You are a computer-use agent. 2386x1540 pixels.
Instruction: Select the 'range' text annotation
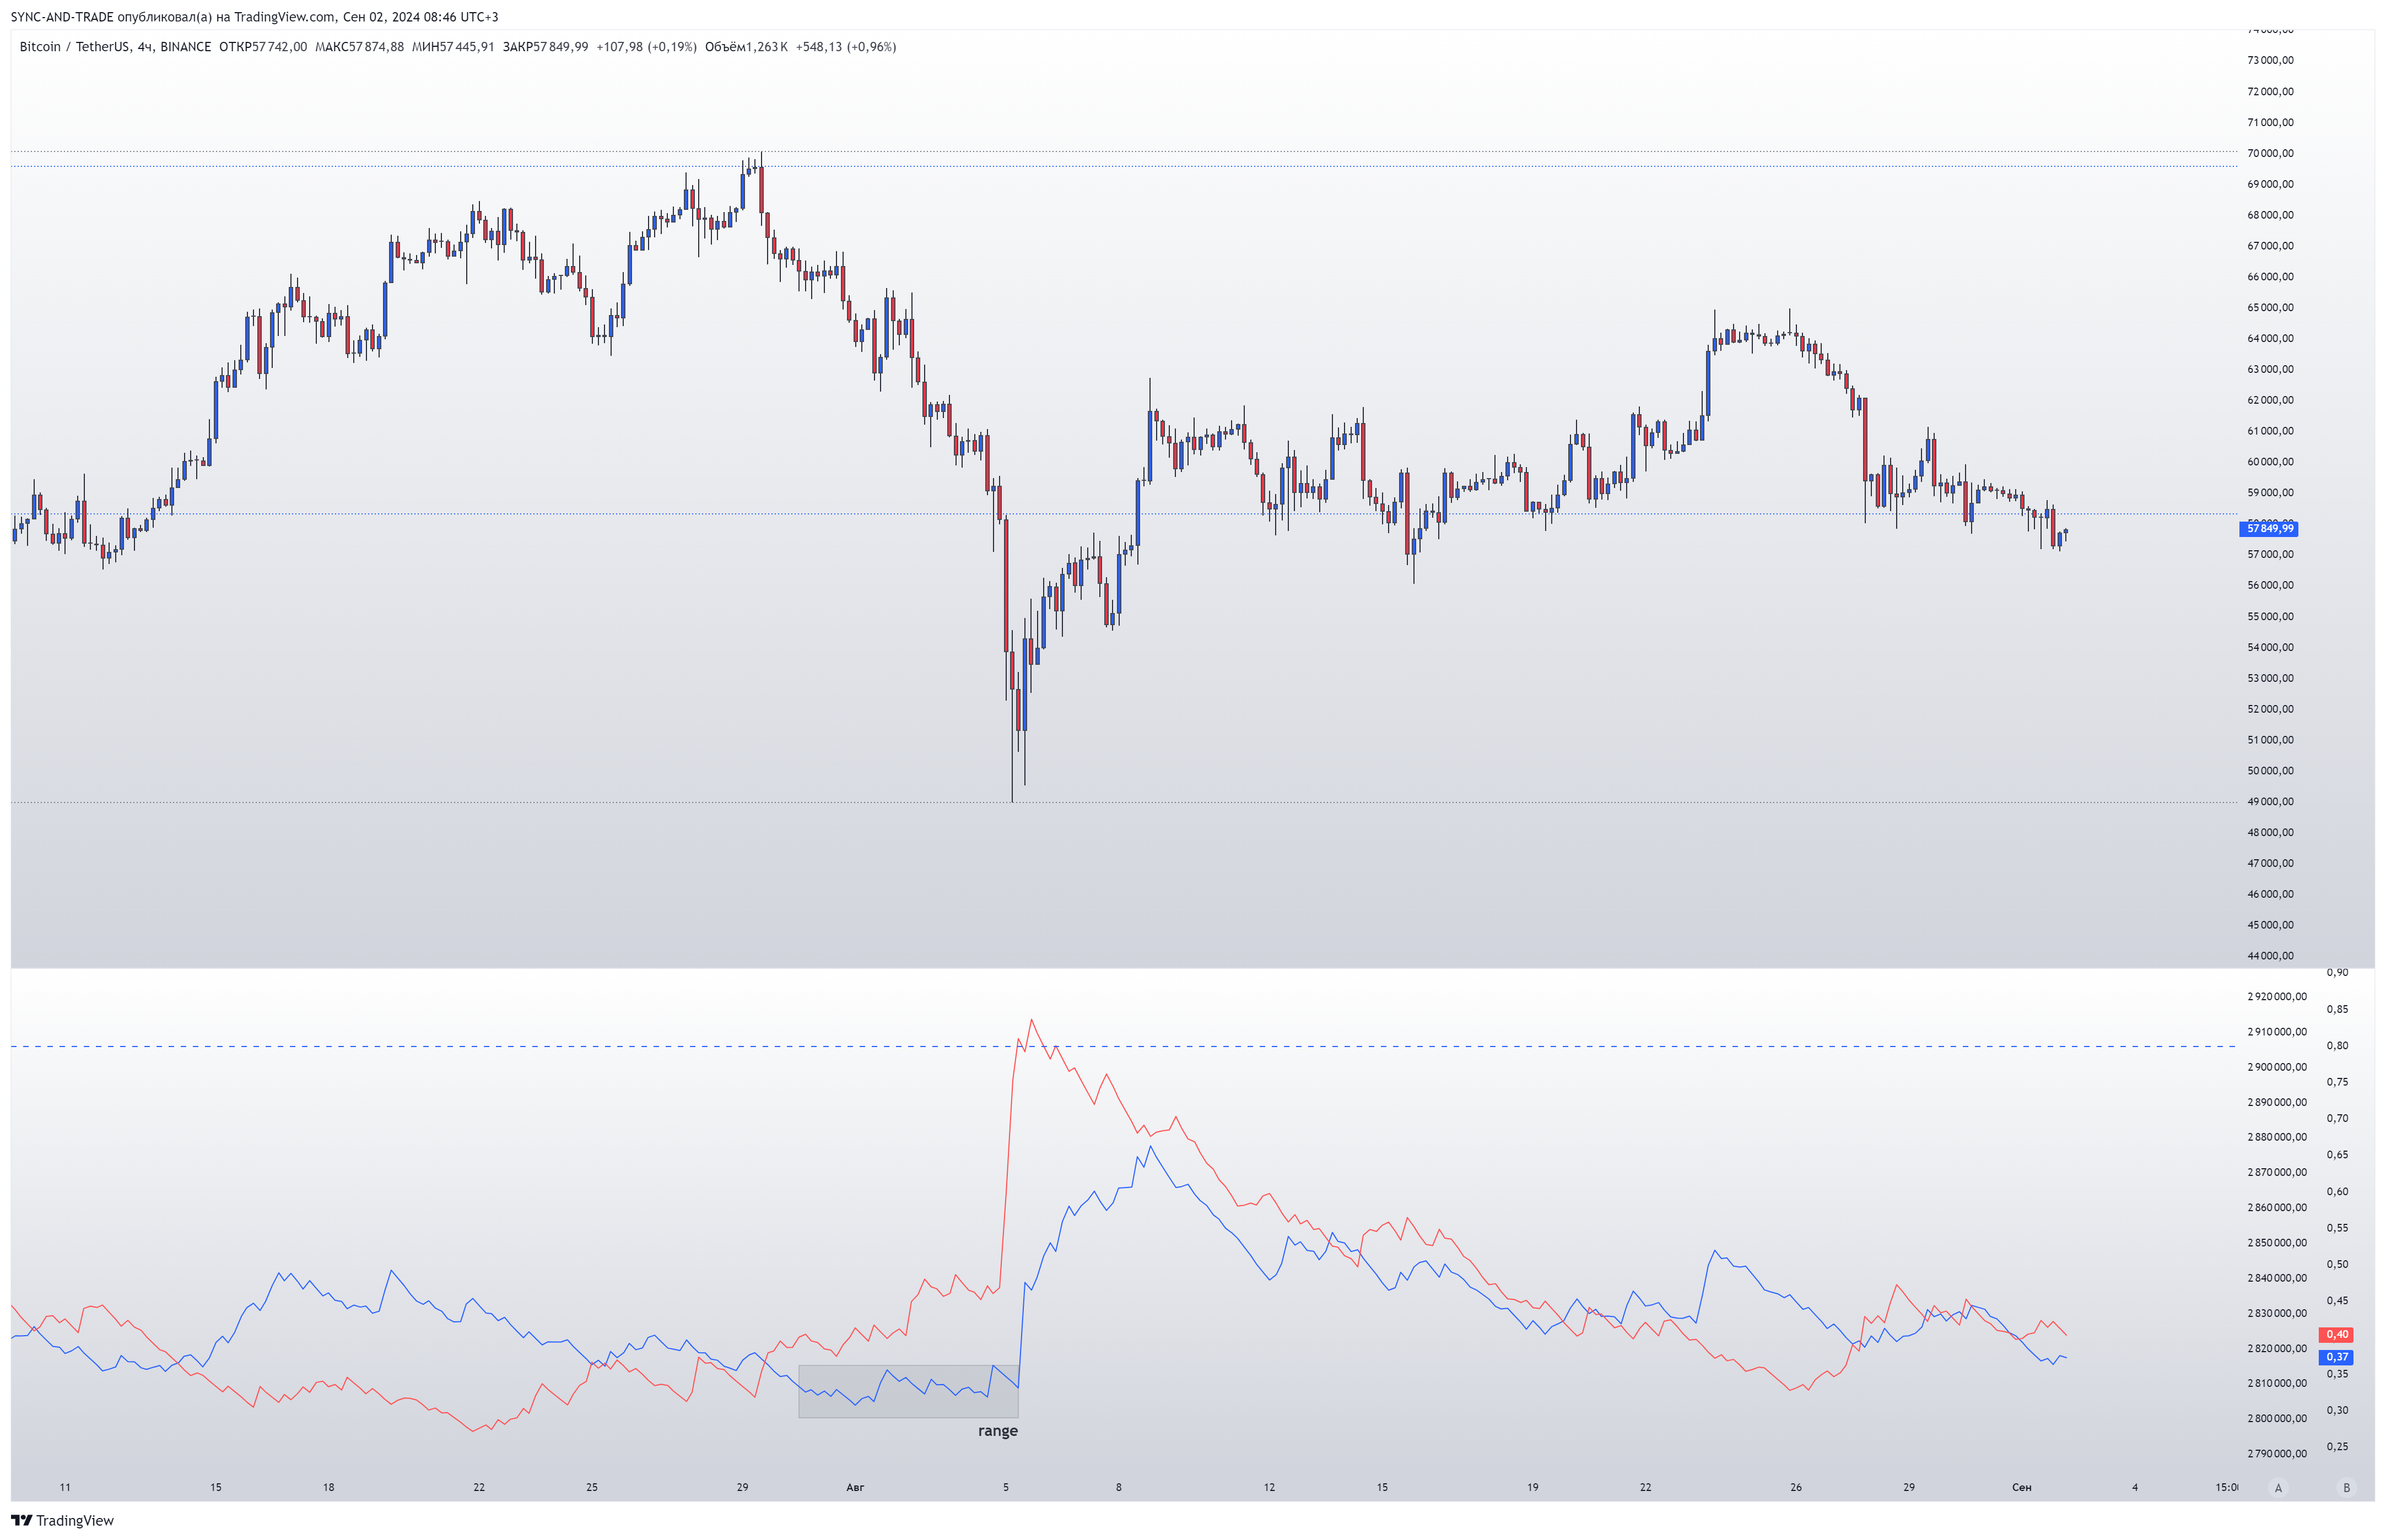coord(997,1431)
